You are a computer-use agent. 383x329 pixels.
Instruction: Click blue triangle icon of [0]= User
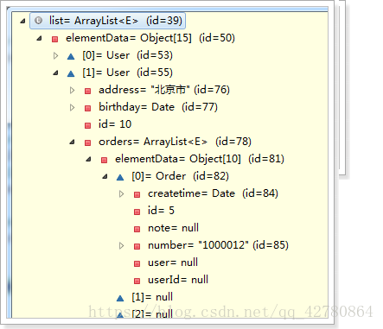tap(71, 56)
